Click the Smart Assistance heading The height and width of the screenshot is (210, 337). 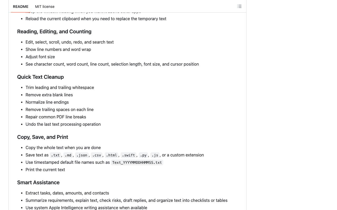[38, 182]
